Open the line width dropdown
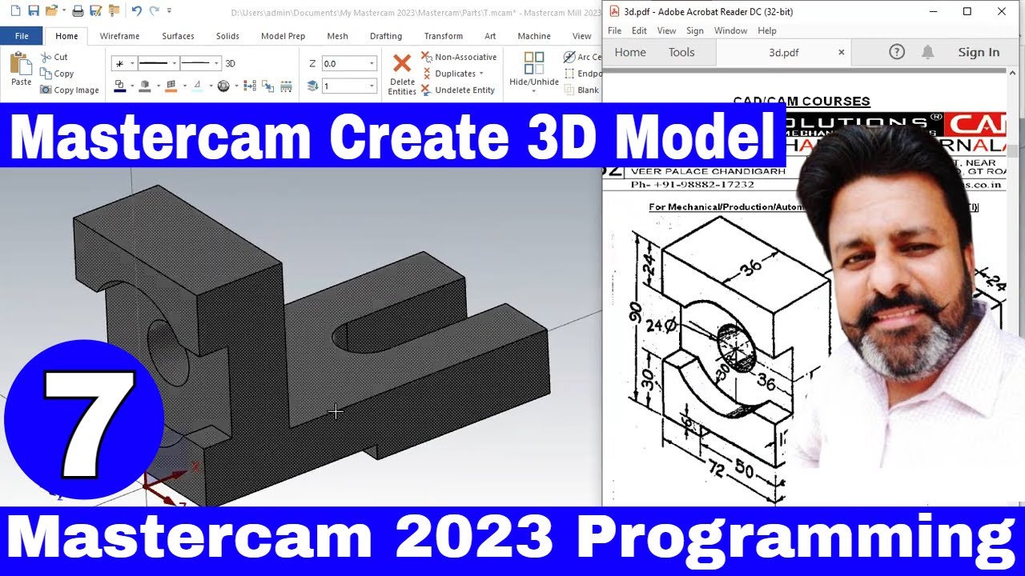Viewport: 1025px width, 576px height. [x=216, y=63]
